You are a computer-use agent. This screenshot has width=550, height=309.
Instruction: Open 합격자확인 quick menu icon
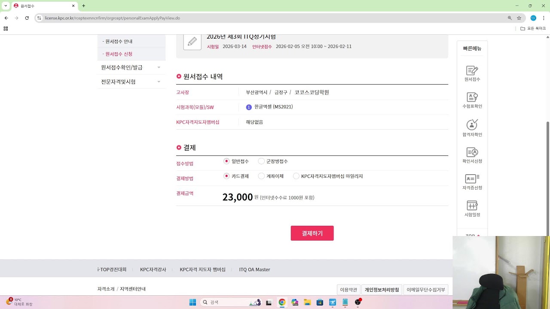[472, 128]
